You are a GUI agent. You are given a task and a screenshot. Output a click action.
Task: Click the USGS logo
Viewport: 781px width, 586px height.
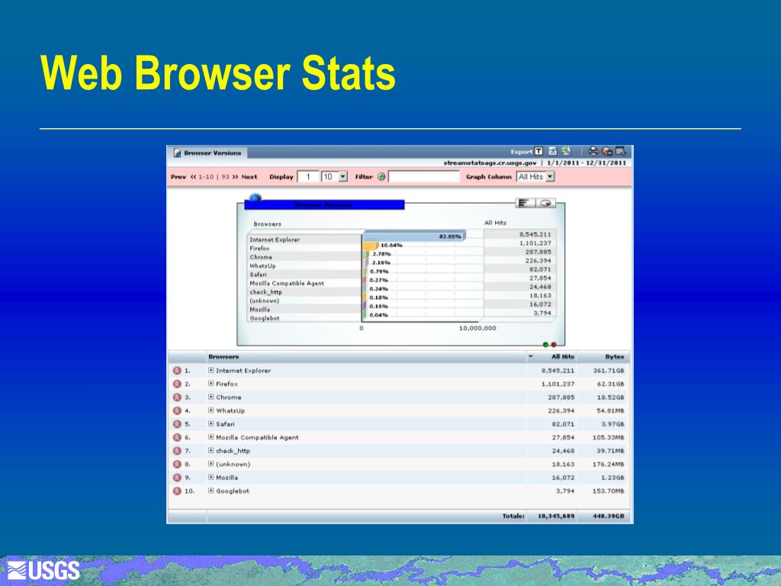coord(43,571)
